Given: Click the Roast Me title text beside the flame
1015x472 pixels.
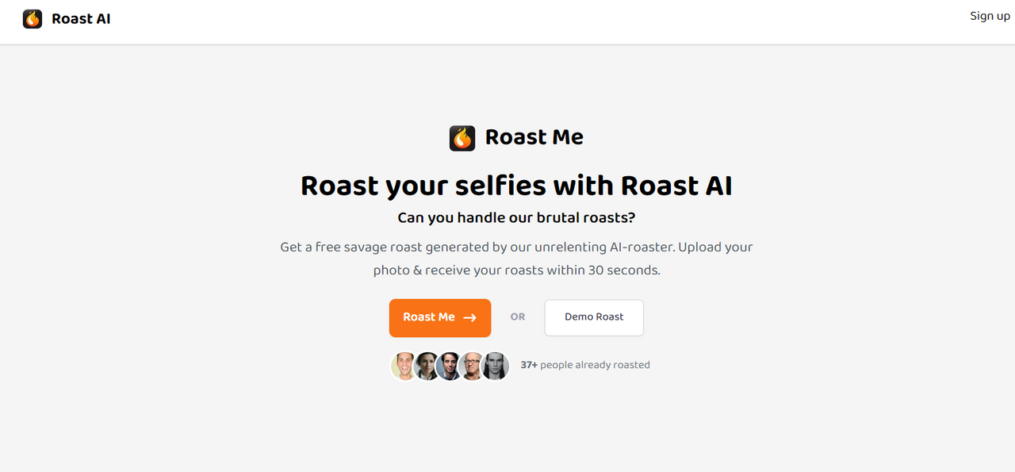Looking at the screenshot, I should [534, 137].
